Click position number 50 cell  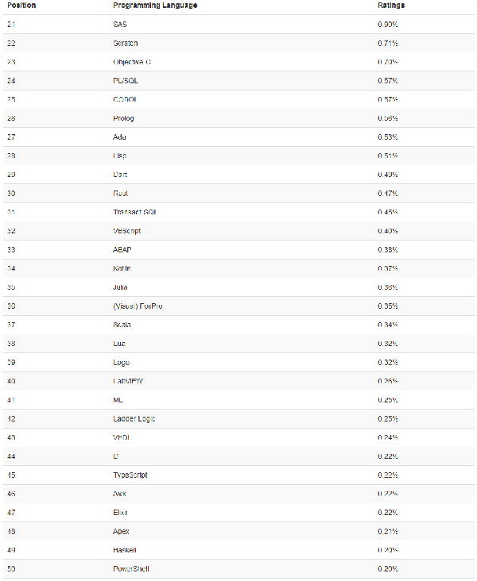pos(10,569)
